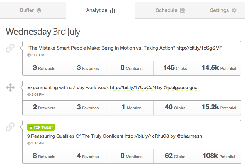Show the 1 Mention stat

click(x=132, y=108)
